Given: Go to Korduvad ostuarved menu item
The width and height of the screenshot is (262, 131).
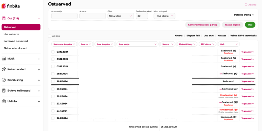Looking at the screenshot, I should click(x=16, y=41).
